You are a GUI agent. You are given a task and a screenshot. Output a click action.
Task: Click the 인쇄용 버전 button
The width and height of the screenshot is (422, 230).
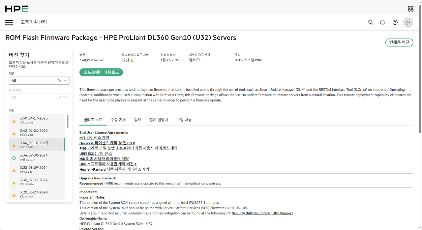[x=399, y=42]
